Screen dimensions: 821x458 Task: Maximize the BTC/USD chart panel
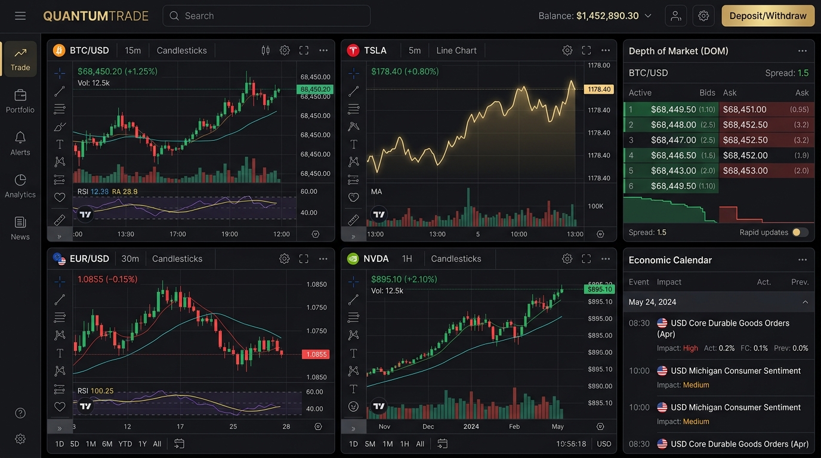click(x=304, y=51)
